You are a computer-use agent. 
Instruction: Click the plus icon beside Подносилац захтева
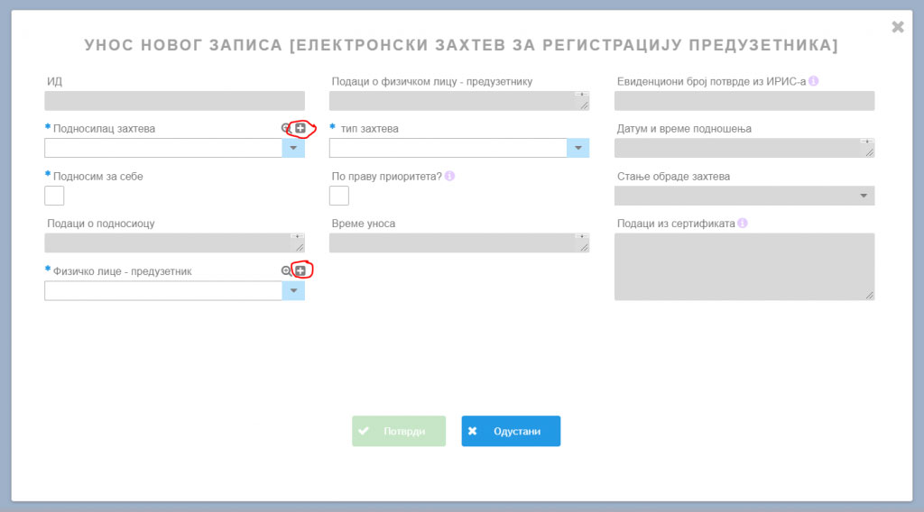[300, 129]
